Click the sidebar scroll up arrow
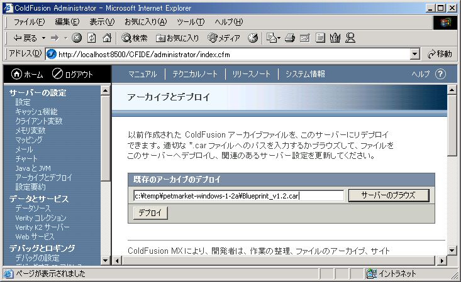Screen dimensions: 461x282 pos(105,90)
